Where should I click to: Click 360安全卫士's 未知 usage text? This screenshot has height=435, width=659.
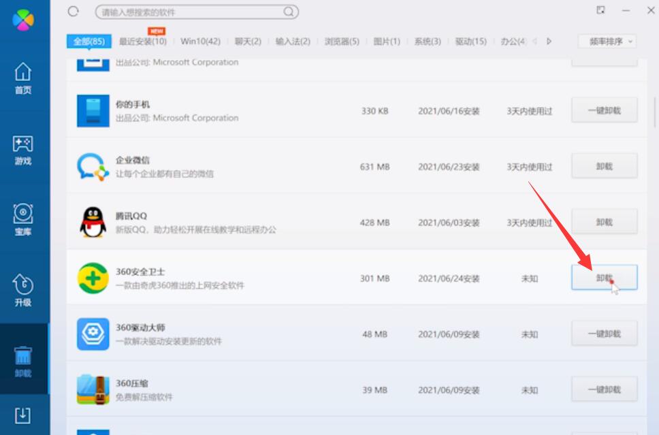tap(529, 278)
